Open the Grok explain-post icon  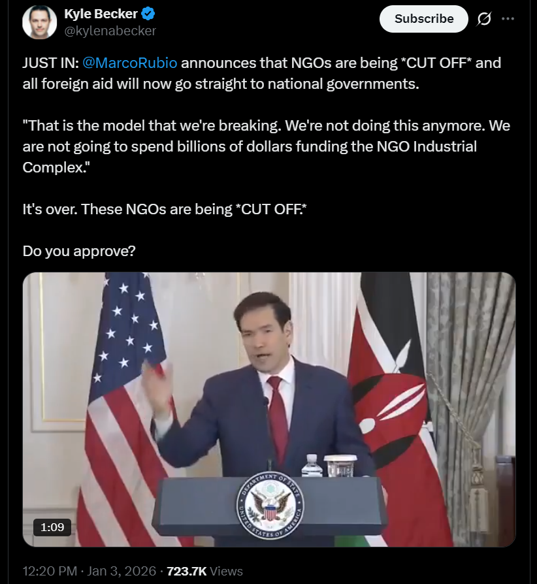pos(484,19)
